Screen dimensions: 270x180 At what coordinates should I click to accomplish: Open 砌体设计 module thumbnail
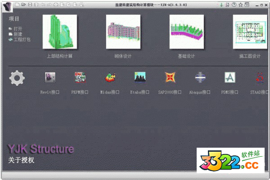tap(123, 32)
